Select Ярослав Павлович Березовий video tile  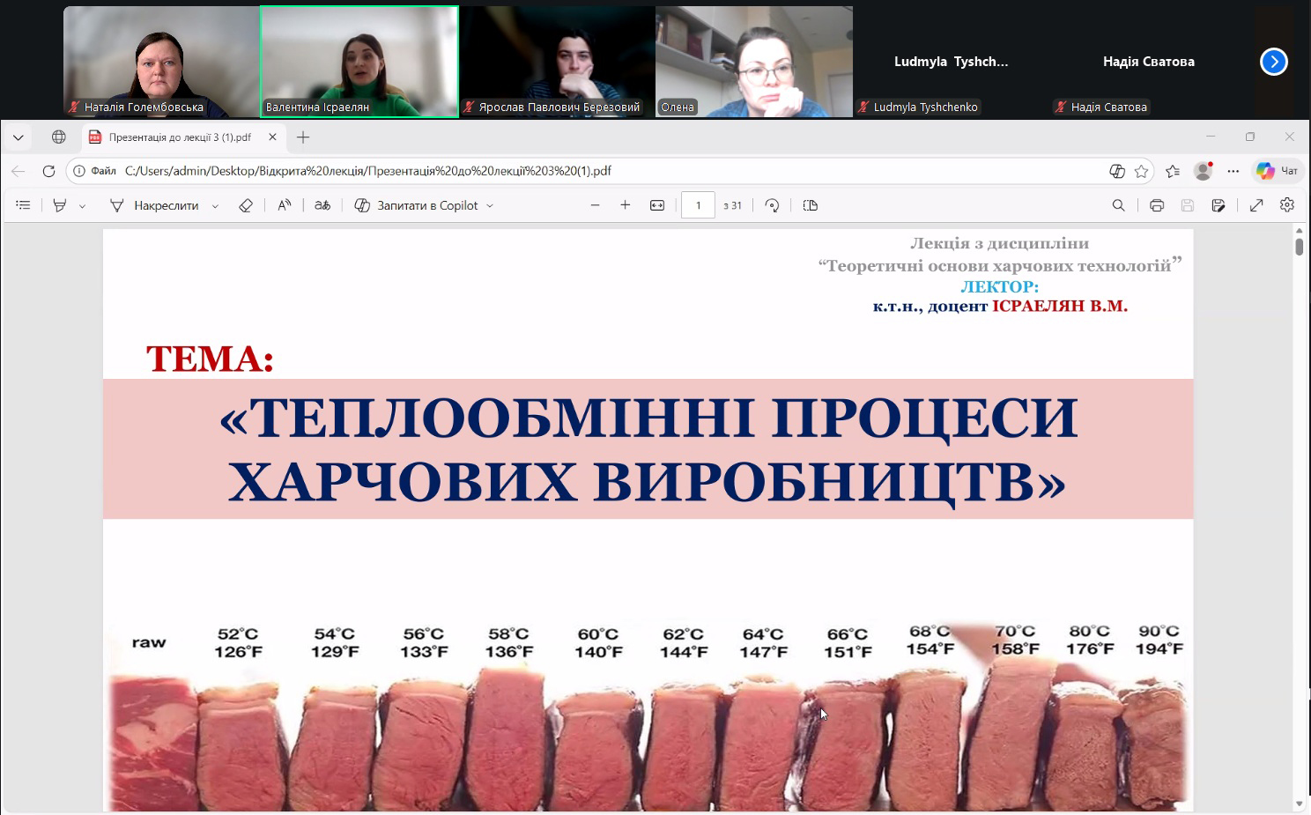(x=557, y=62)
